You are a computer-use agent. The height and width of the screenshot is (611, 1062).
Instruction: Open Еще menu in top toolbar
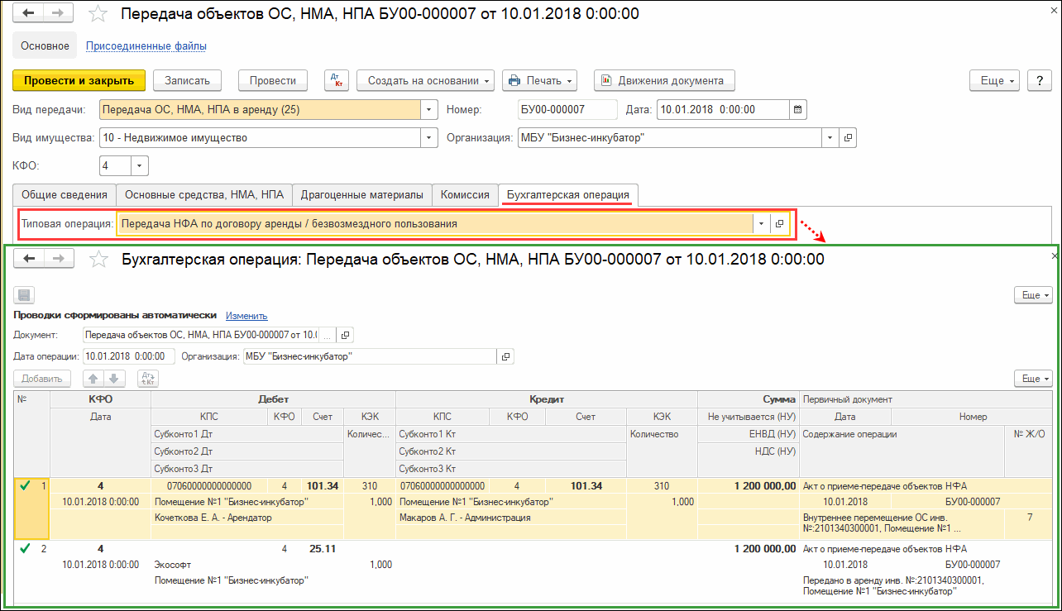(996, 80)
